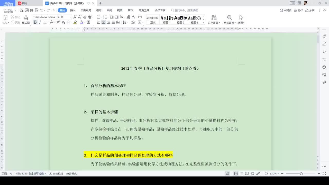Click the Print icon in quick access toolbar

pyautogui.click(x=32, y=10)
